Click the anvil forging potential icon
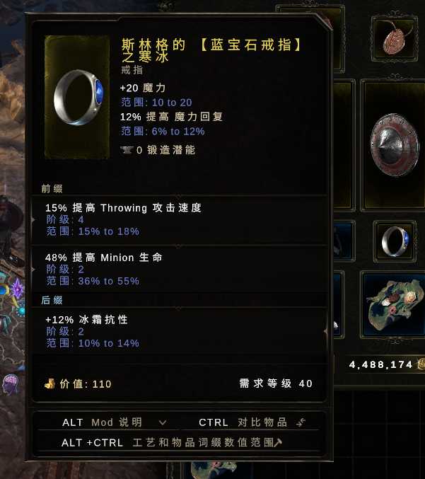 pos(127,150)
